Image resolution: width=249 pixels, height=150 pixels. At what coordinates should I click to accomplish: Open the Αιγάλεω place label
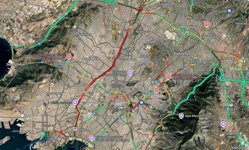[80, 85]
